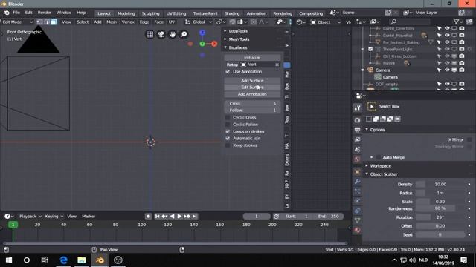This screenshot has height=267, width=476.
Task: Click the red X axis gizmo ball
Action: [214, 44]
